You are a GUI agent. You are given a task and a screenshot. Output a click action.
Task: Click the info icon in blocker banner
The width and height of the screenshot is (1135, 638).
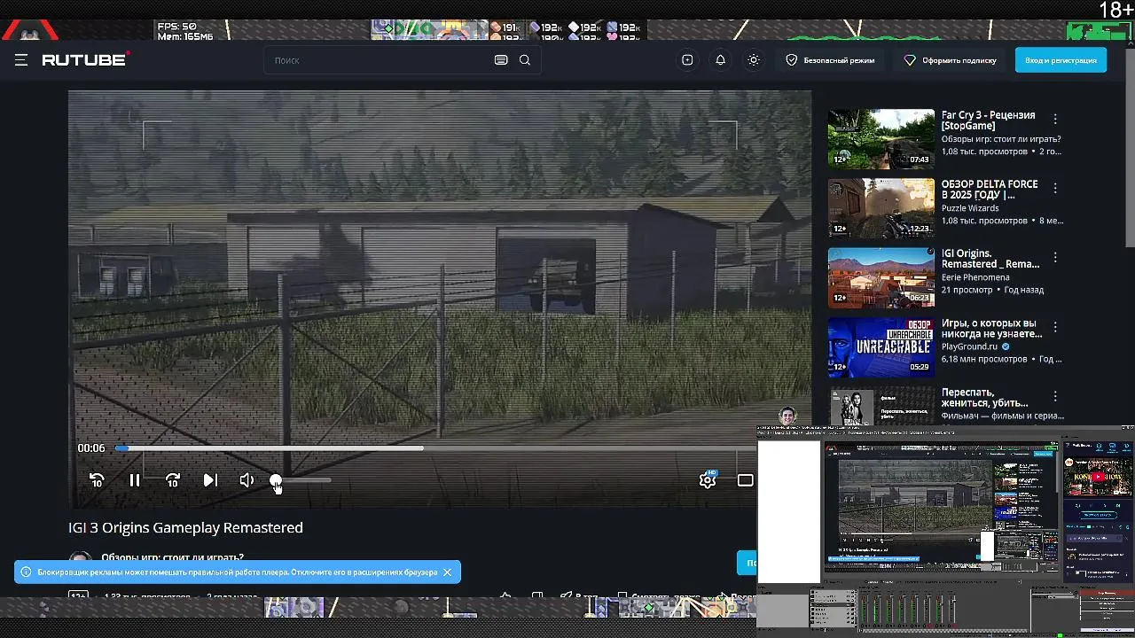click(27, 572)
